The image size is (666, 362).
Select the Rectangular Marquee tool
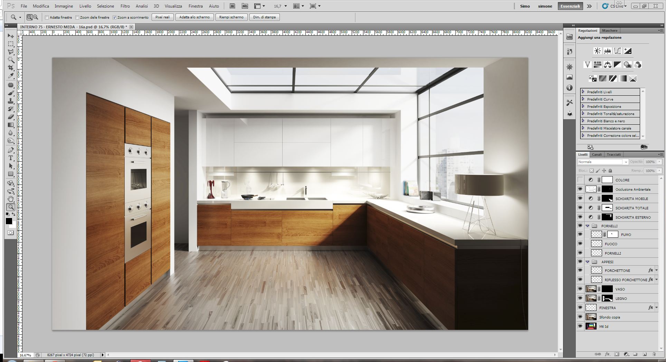coord(11,44)
